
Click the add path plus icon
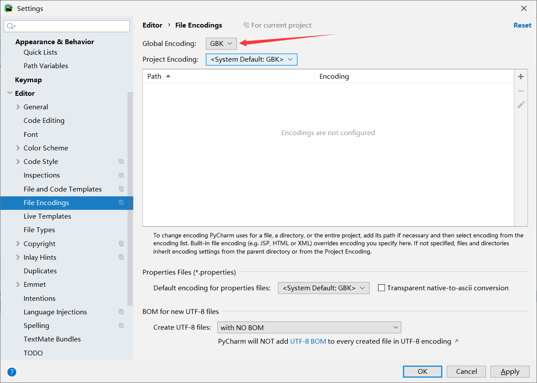pyautogui.click(x=521, y=77)
